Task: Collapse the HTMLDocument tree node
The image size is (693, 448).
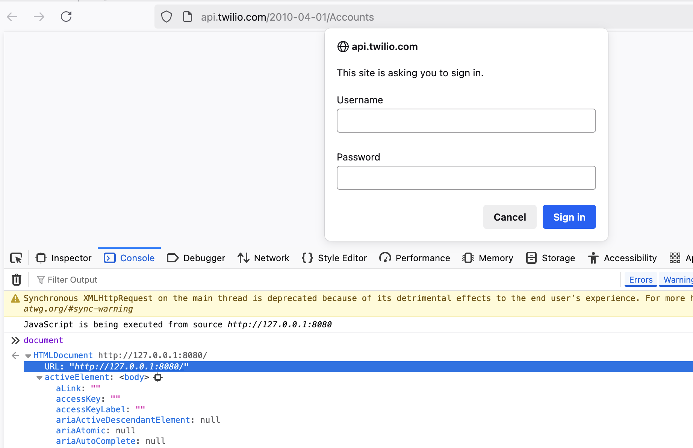Action: 28,355
